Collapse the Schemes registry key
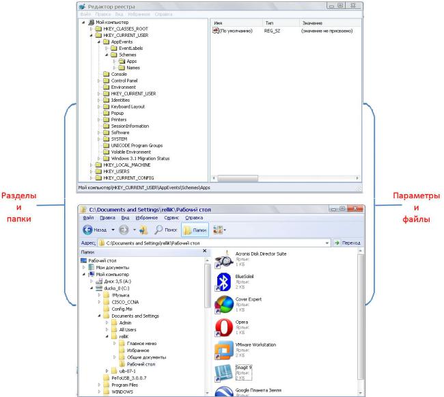Viewport: 444px width, 397px height. (x=107, y=55)
